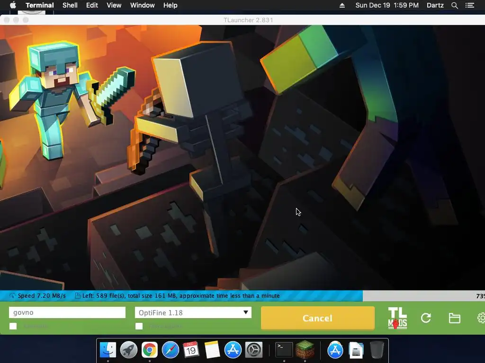485x363 pixels.
Task: Open App Store icon next to Notes
Action: [x=233, y=350]
